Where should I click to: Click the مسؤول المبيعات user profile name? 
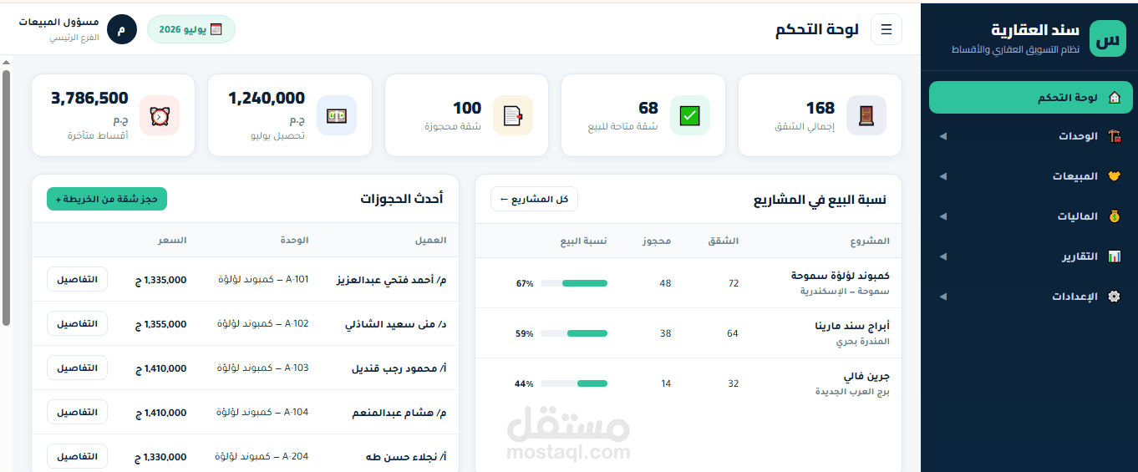58,22
